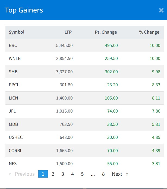The width and height of the screenshot is (167, 189).
Task: Sort by Symbol column header
Action: [x=17, y=32]
